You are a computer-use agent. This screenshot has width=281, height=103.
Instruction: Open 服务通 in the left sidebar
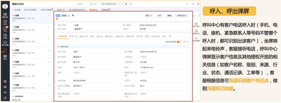click(5, 15)
